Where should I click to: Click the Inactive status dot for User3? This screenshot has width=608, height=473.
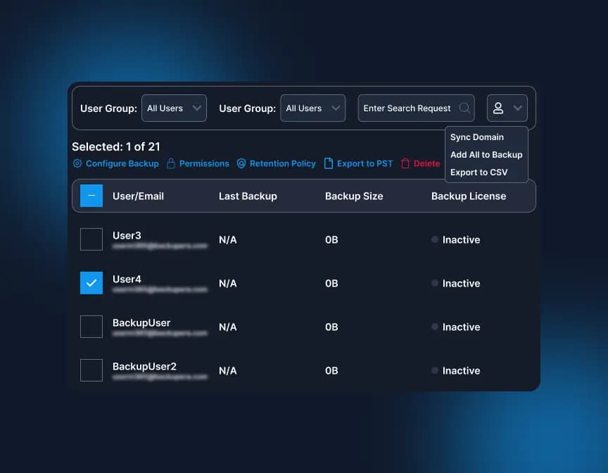pos(434,239)
